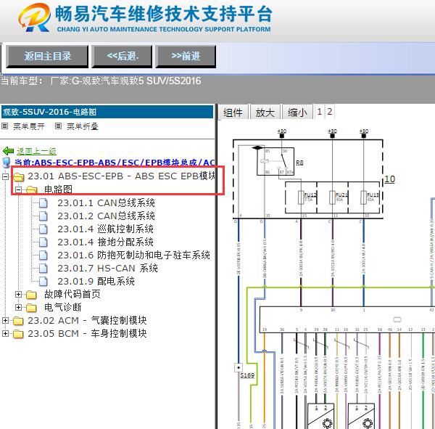
Task: Click folder icon of 故障代码首页
Action: pos(32,295)
